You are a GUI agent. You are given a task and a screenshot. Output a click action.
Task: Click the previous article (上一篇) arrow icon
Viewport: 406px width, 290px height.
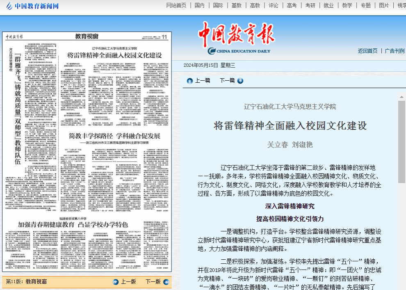[x=190, y=81]
